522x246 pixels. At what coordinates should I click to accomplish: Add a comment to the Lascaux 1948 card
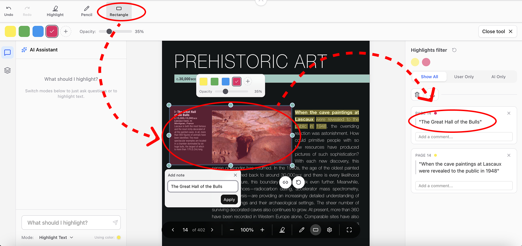(x=464, y=186)
